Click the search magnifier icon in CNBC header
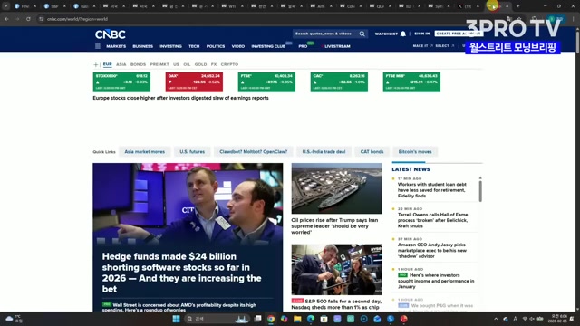Image resolution: width=580 pixels, height=326 pixels. [x=362, y=34]
